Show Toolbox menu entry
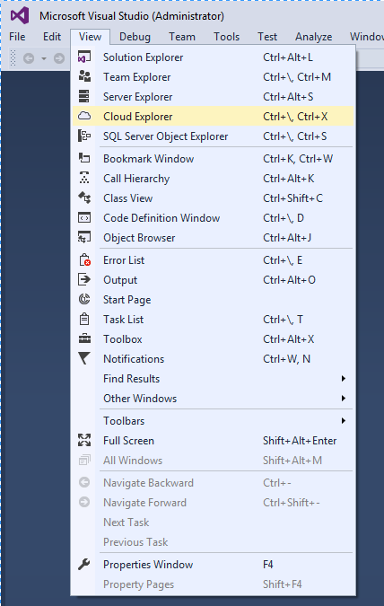This screenshot has height=606, width=384. 214,338
